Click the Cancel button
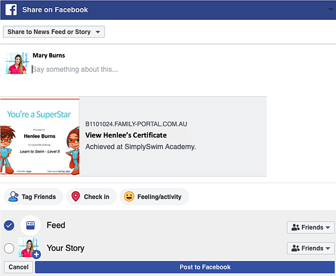This screenshot has width=336, height=276. click(x=19, y=267)
